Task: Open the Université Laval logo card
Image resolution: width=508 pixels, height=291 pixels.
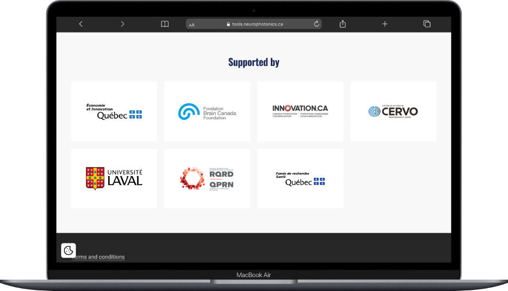Action: coord(114,178)
